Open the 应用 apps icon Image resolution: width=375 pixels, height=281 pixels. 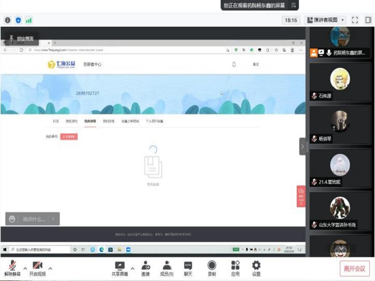click(x=235, y=268)
